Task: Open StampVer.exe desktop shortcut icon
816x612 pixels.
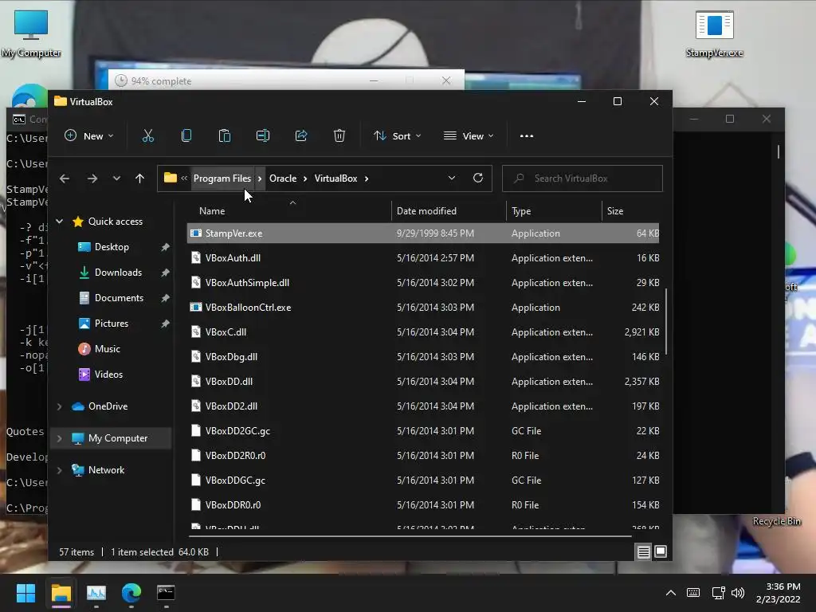Action: pos(715,34)
